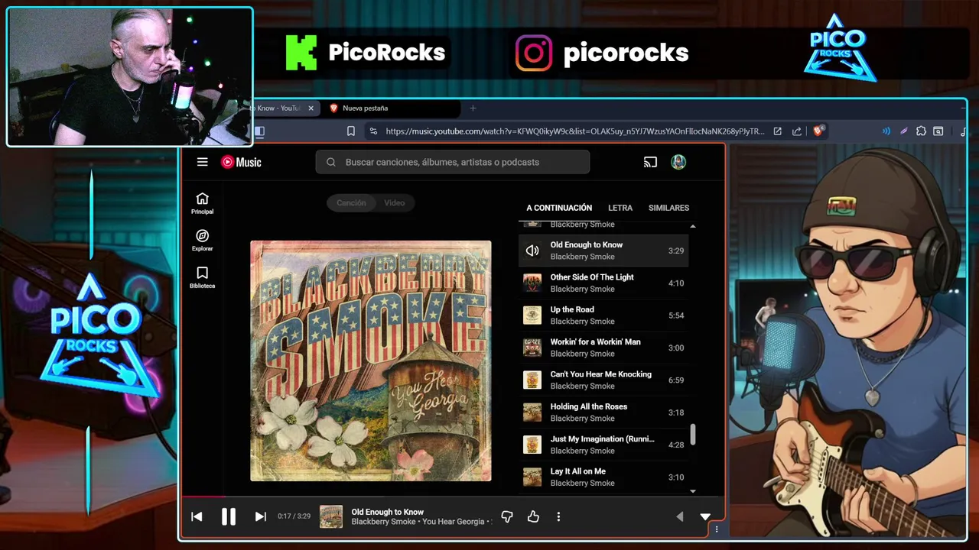This screenshot has width=979, height=550.
Task: Open Biblioteca in the sidebar
Action: (x=202, y=277)
